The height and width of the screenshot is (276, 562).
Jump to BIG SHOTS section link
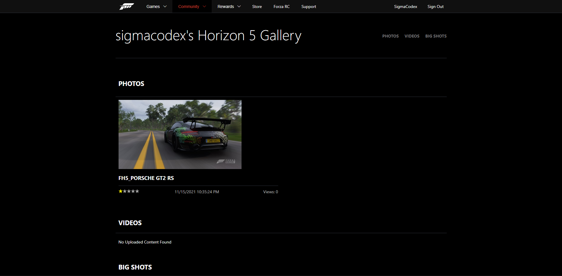pos(436,36)
